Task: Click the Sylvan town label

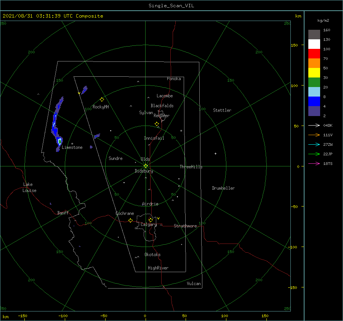Action: (146, 113)
